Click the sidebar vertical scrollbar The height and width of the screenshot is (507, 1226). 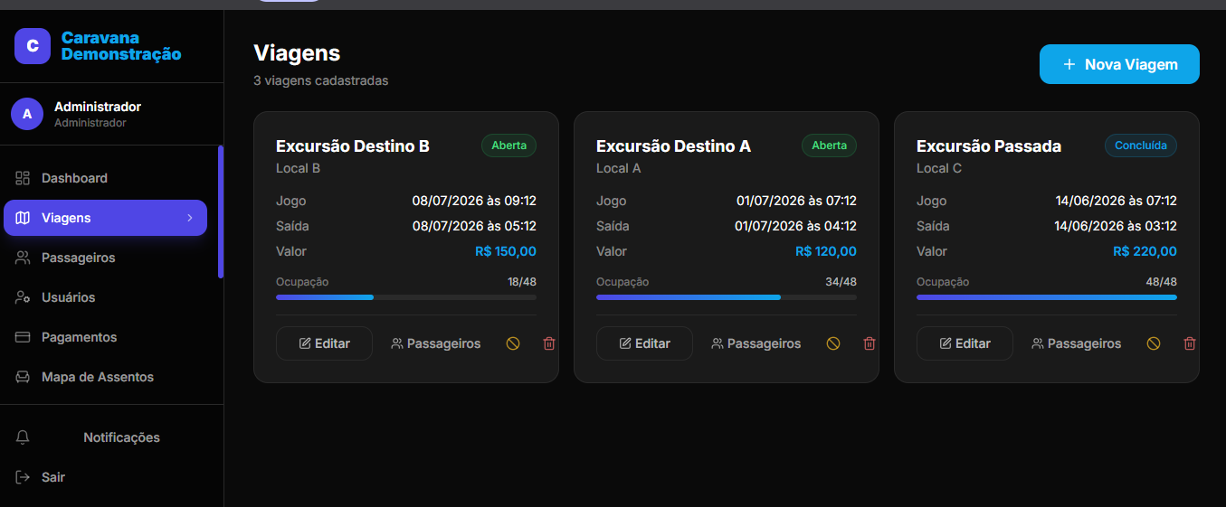click(221, 211)
